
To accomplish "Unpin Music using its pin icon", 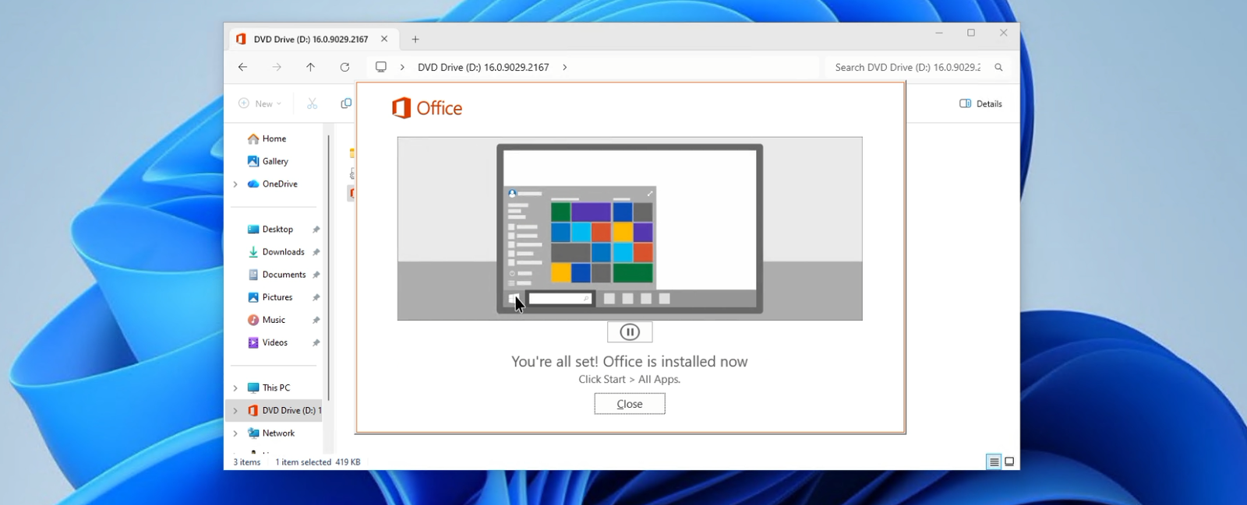I will pos(316,320).
